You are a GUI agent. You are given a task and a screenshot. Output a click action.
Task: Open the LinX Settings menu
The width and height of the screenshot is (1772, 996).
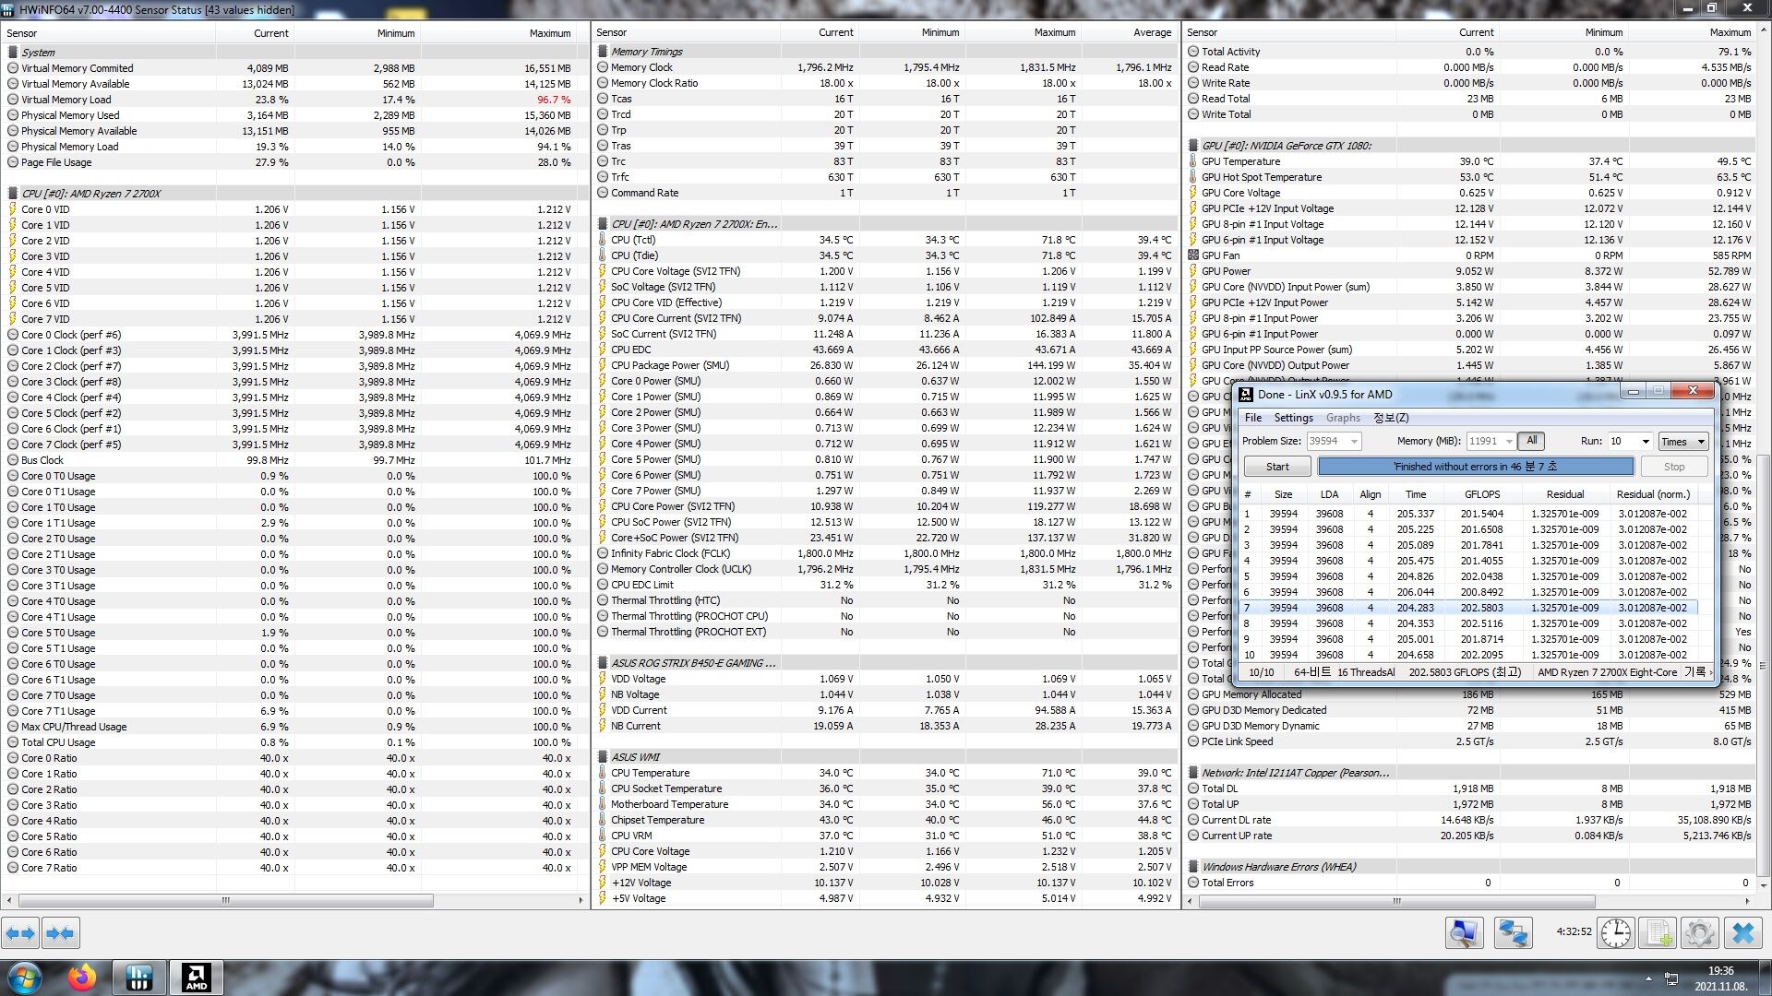click(1293, 418)
